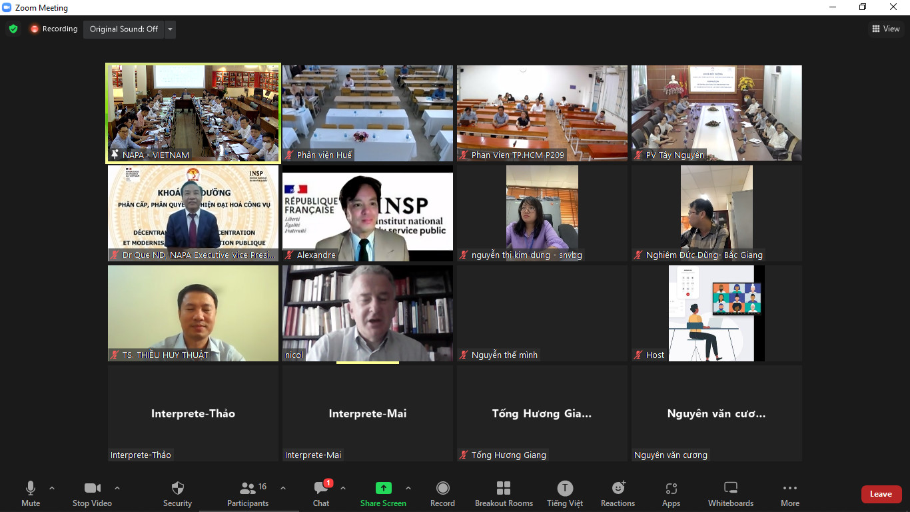Select the NAPA - VIETNAM video tile
910x512 pixels.
193,113
